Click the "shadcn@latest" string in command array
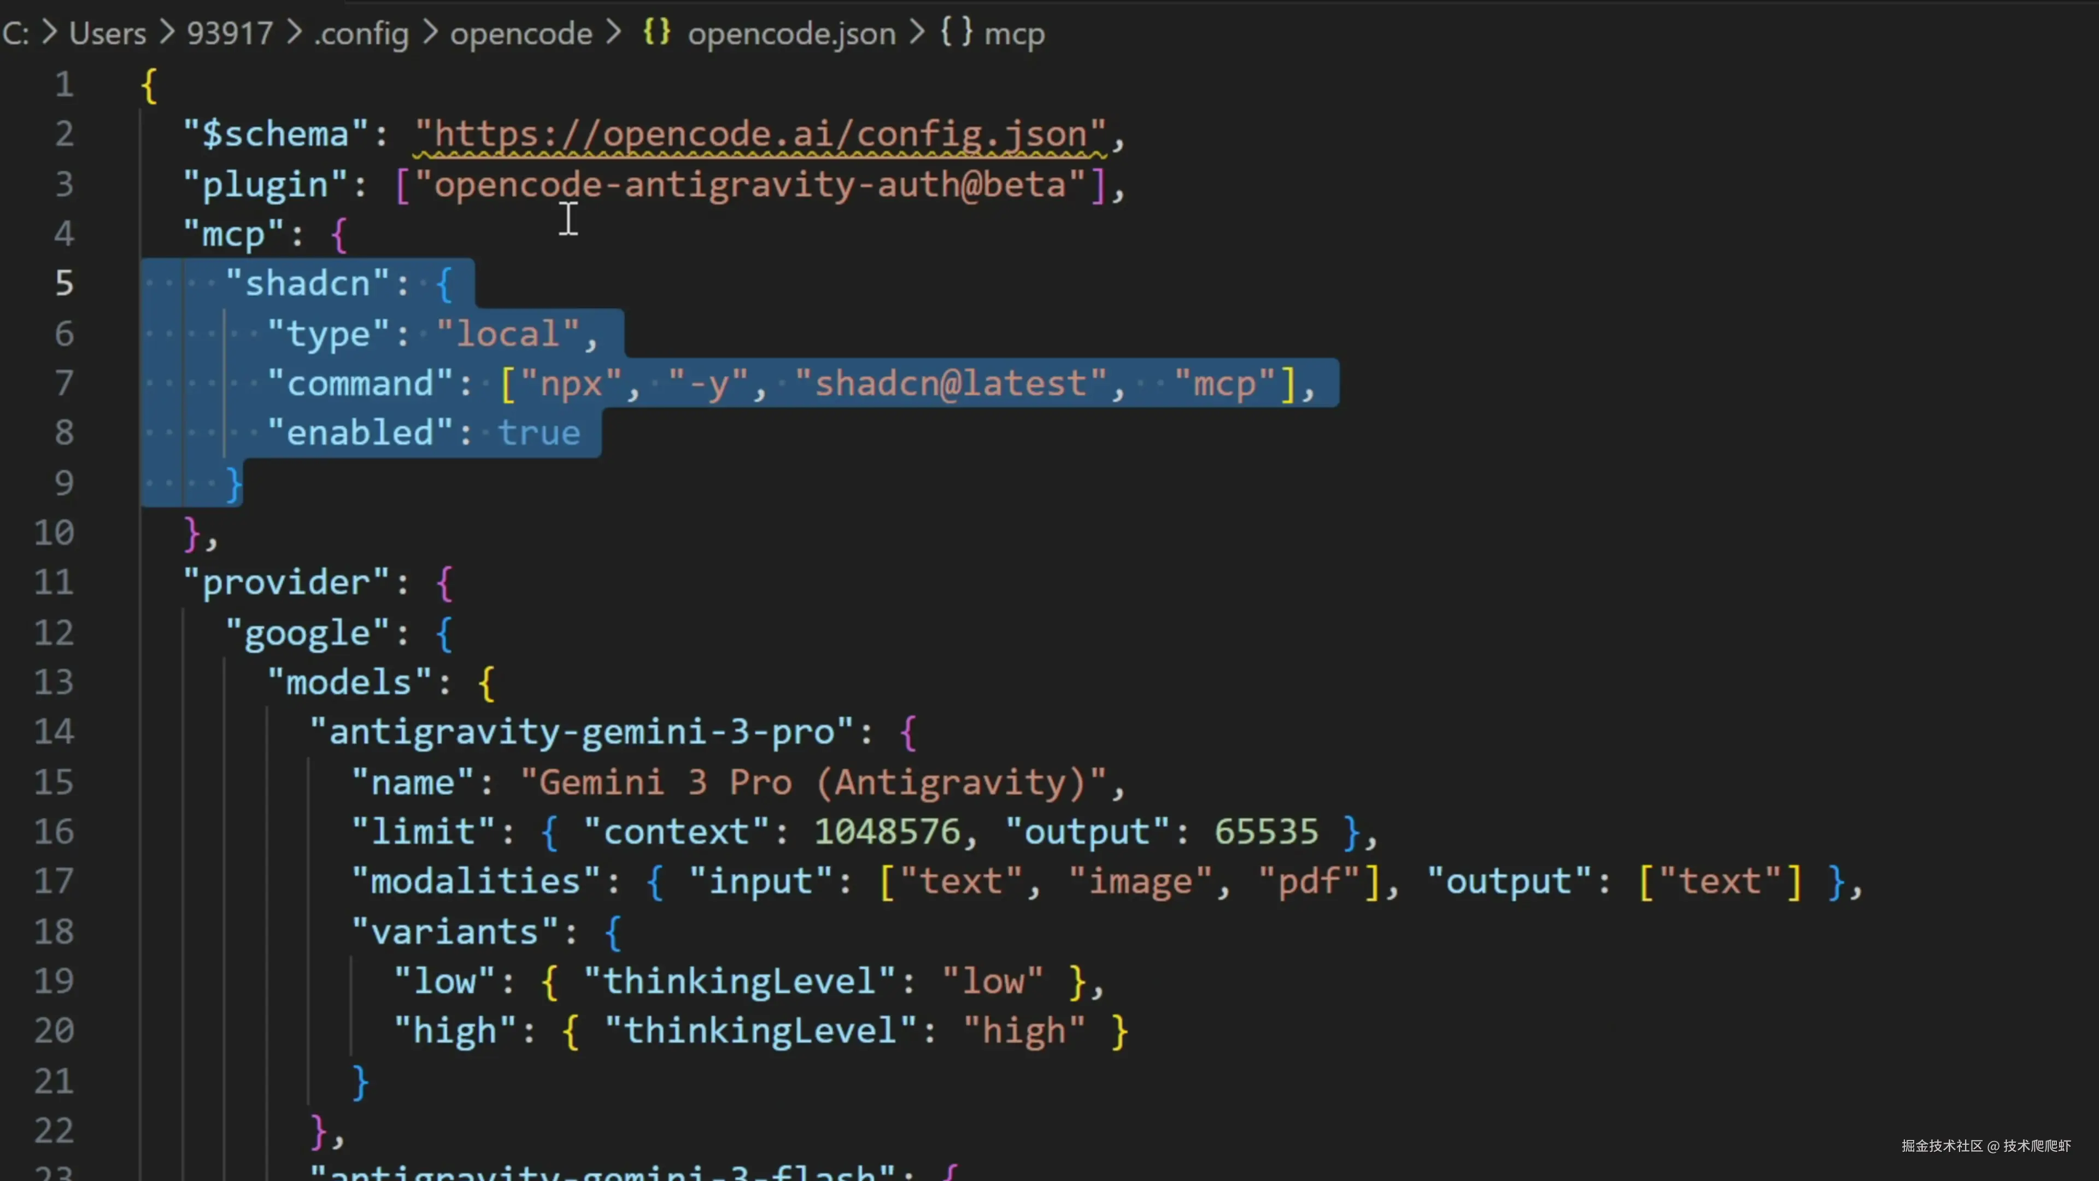The height and width of the screenshot is (1181, 2099). click(950, 384)
